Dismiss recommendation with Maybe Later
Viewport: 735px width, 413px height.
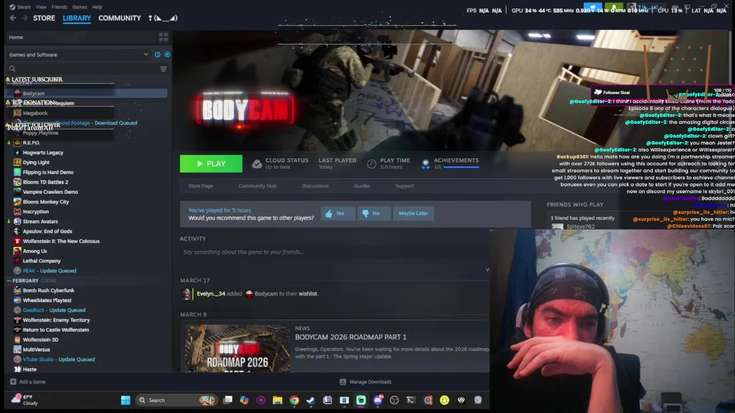413,213
